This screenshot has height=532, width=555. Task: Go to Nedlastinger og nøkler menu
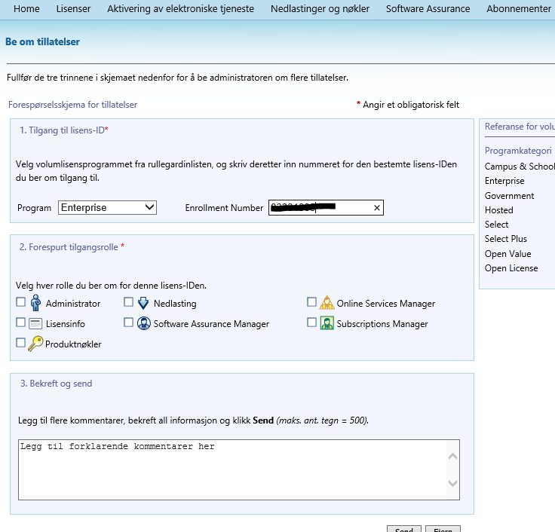320,9
